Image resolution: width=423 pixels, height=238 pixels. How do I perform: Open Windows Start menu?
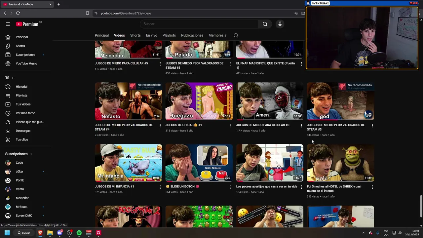coord(7,233)
